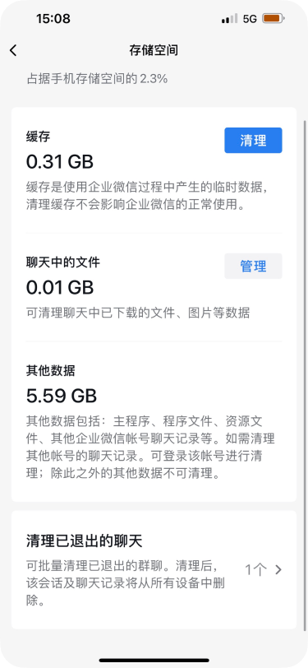Tap the 0.01 GB chat files value
This screenshot has height=668, width=308.
tap(60, 288)
